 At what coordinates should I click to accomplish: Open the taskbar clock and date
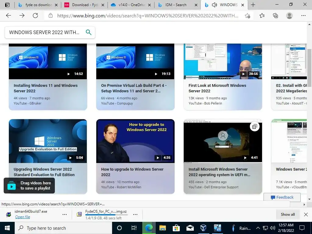(x=286, y=228)
